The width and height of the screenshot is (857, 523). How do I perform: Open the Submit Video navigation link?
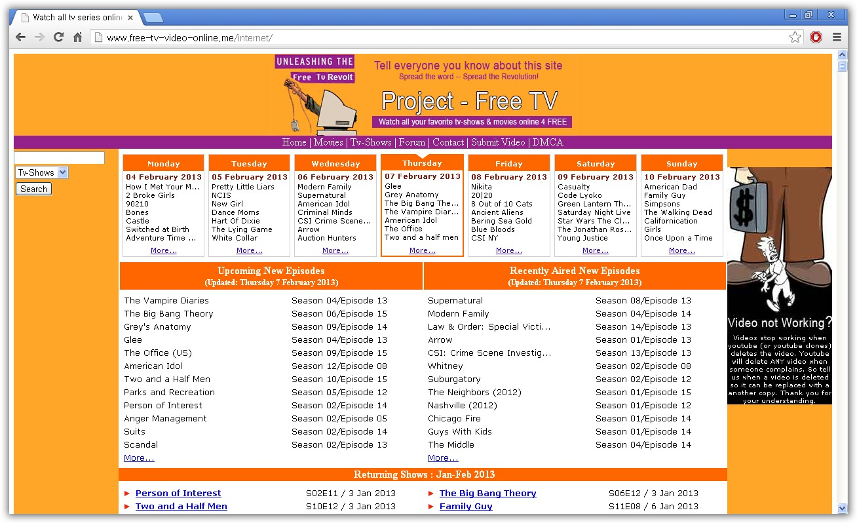click(x=498, y=142)
